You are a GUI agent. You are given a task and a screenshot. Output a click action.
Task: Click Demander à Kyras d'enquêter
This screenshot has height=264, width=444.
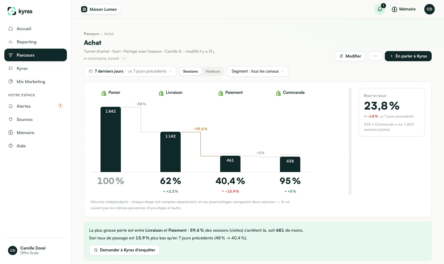pyautogui.click(x=124, y=250)
